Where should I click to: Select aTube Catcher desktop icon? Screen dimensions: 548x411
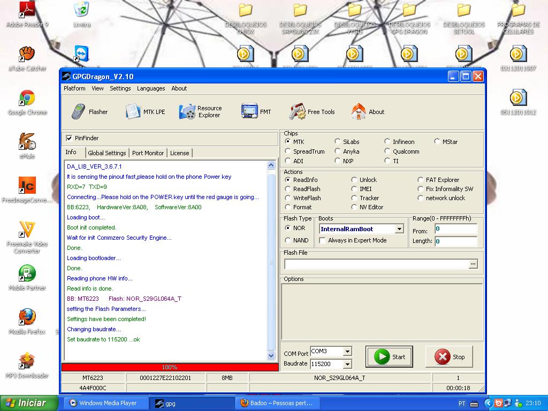click(27, 59)
